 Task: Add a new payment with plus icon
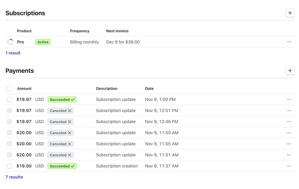pos(290,71)
